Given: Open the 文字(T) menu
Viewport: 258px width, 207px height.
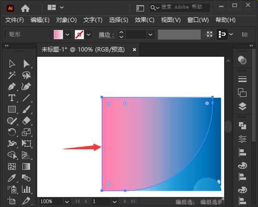Looking at the screenshot, I should pyautogui.click(x=93, y=20).
